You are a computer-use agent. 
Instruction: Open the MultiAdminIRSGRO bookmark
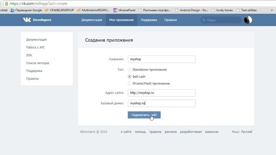coord(93,10)
